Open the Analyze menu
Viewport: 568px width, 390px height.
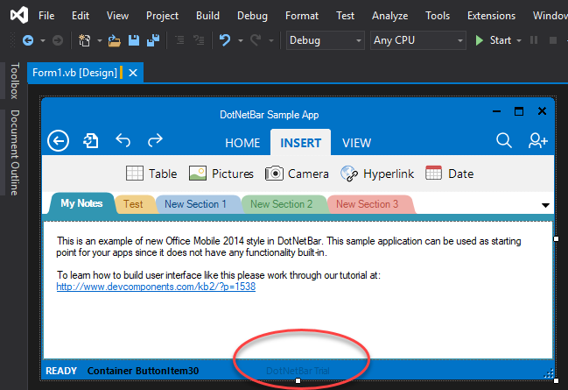pos(390,16)
